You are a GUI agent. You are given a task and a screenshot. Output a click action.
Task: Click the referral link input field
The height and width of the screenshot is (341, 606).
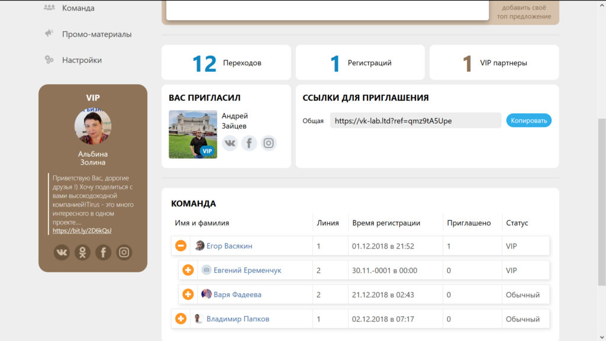coord(415,121)
